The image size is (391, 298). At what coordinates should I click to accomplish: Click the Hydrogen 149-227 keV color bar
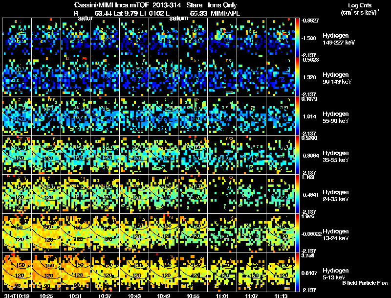tap(297, 38)
